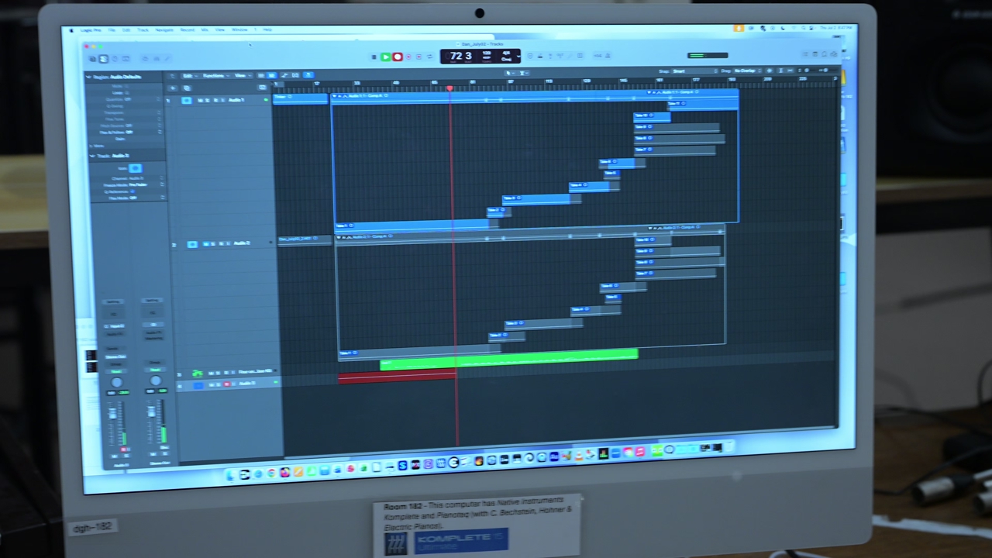Open the List Editors icon
Screen dimensions: 992x558
coord(805,54)
